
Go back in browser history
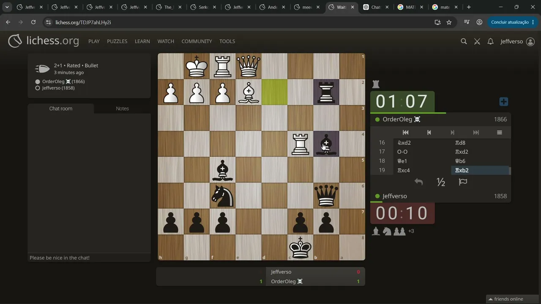coord(8,22)
